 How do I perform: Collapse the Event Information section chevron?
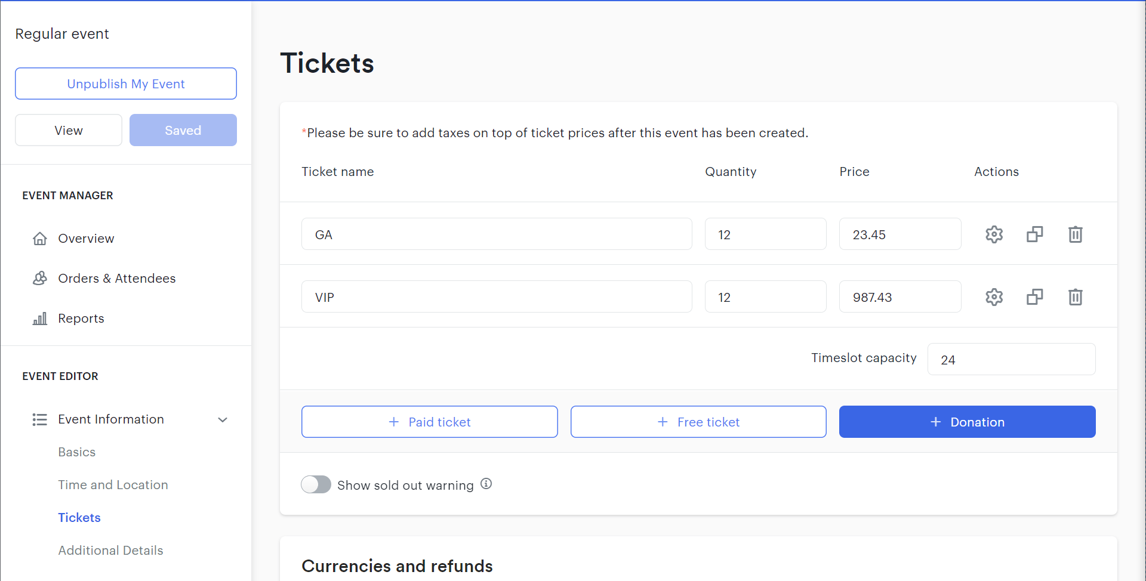click(223, 420)
